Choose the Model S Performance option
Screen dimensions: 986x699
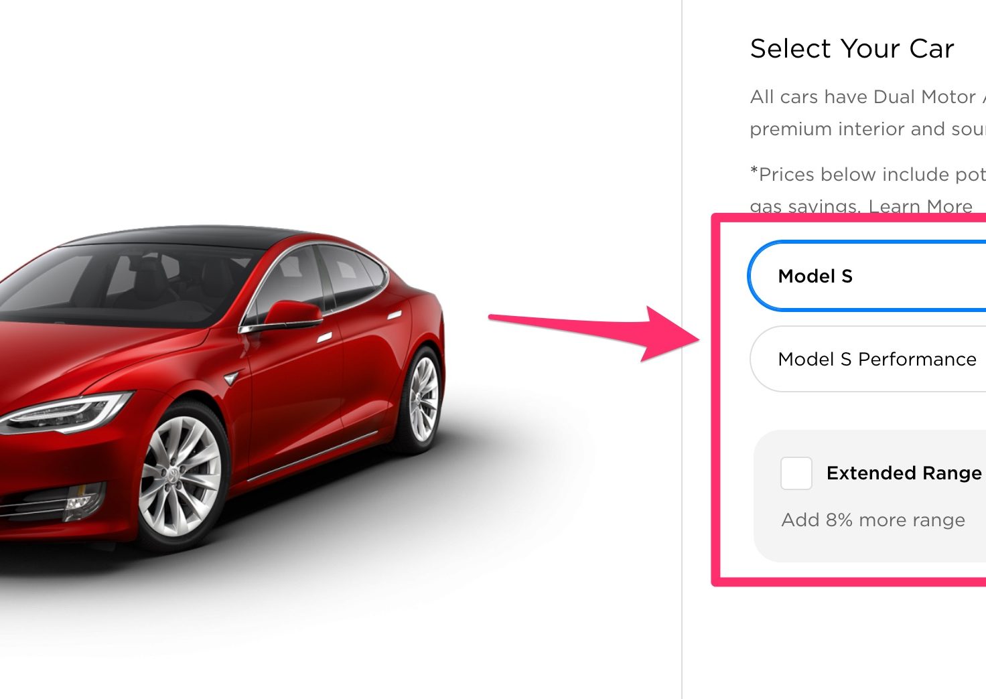(x=868, y=359)
